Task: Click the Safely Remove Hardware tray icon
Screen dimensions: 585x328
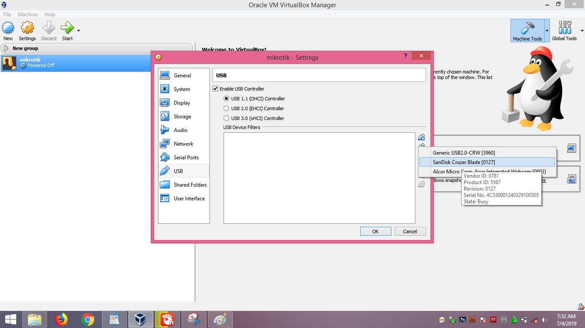Action: click(452, 320)
